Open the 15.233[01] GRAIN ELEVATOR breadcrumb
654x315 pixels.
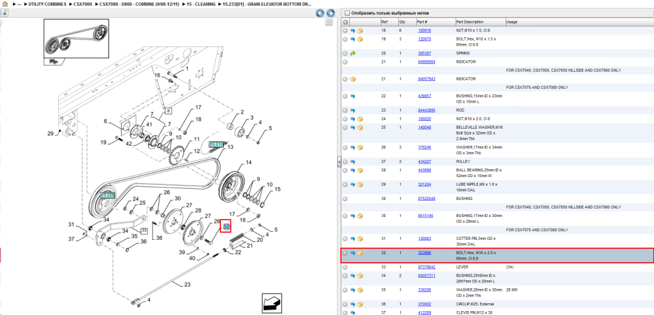click(x=267, y=4)
